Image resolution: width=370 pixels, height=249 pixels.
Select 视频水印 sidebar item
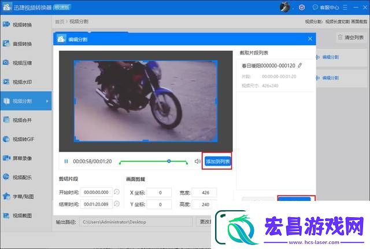point(22,82)
